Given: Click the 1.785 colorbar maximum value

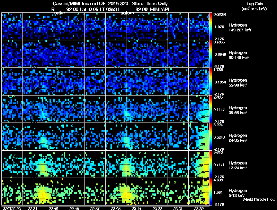Looking at the screenshot, I should pyautogui.click(x=218, y=70).
